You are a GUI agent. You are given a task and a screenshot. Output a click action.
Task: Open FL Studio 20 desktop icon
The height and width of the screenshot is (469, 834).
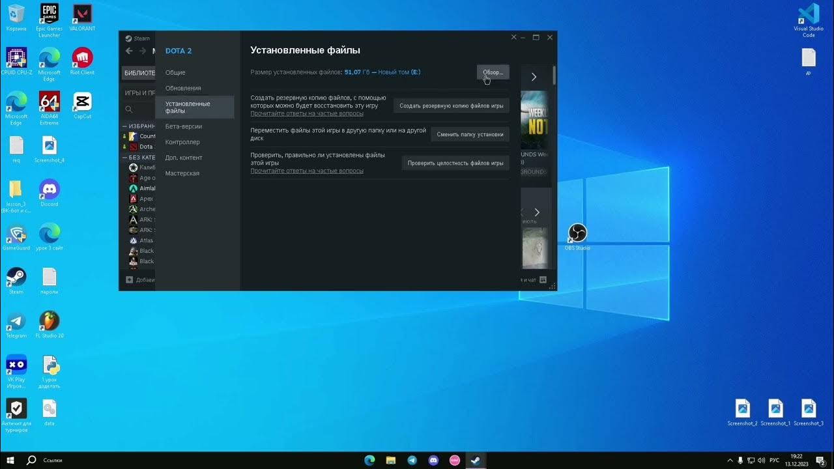49,324
